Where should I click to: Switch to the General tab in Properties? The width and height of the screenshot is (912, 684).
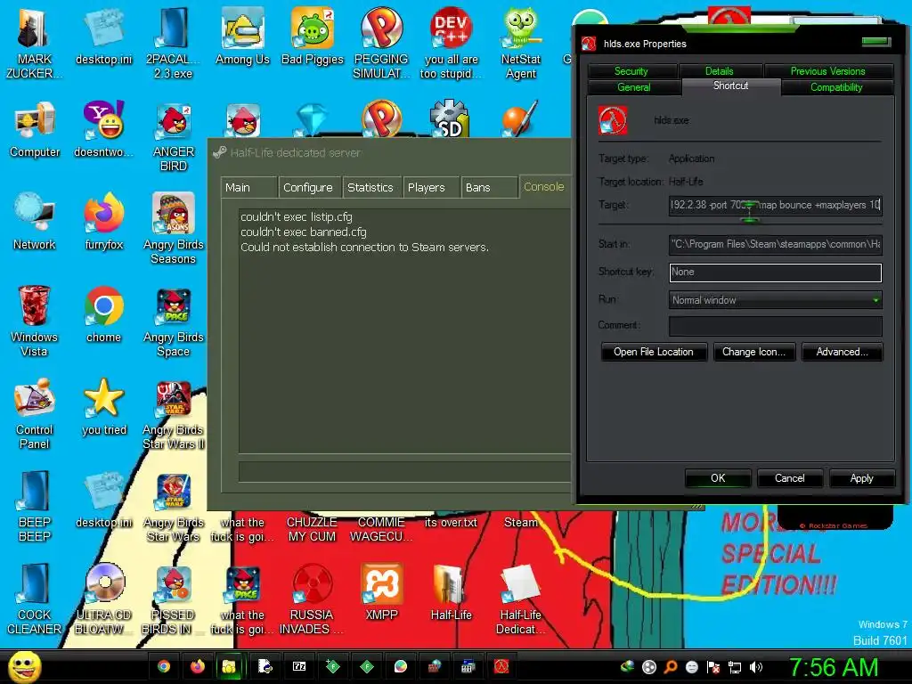634,87
